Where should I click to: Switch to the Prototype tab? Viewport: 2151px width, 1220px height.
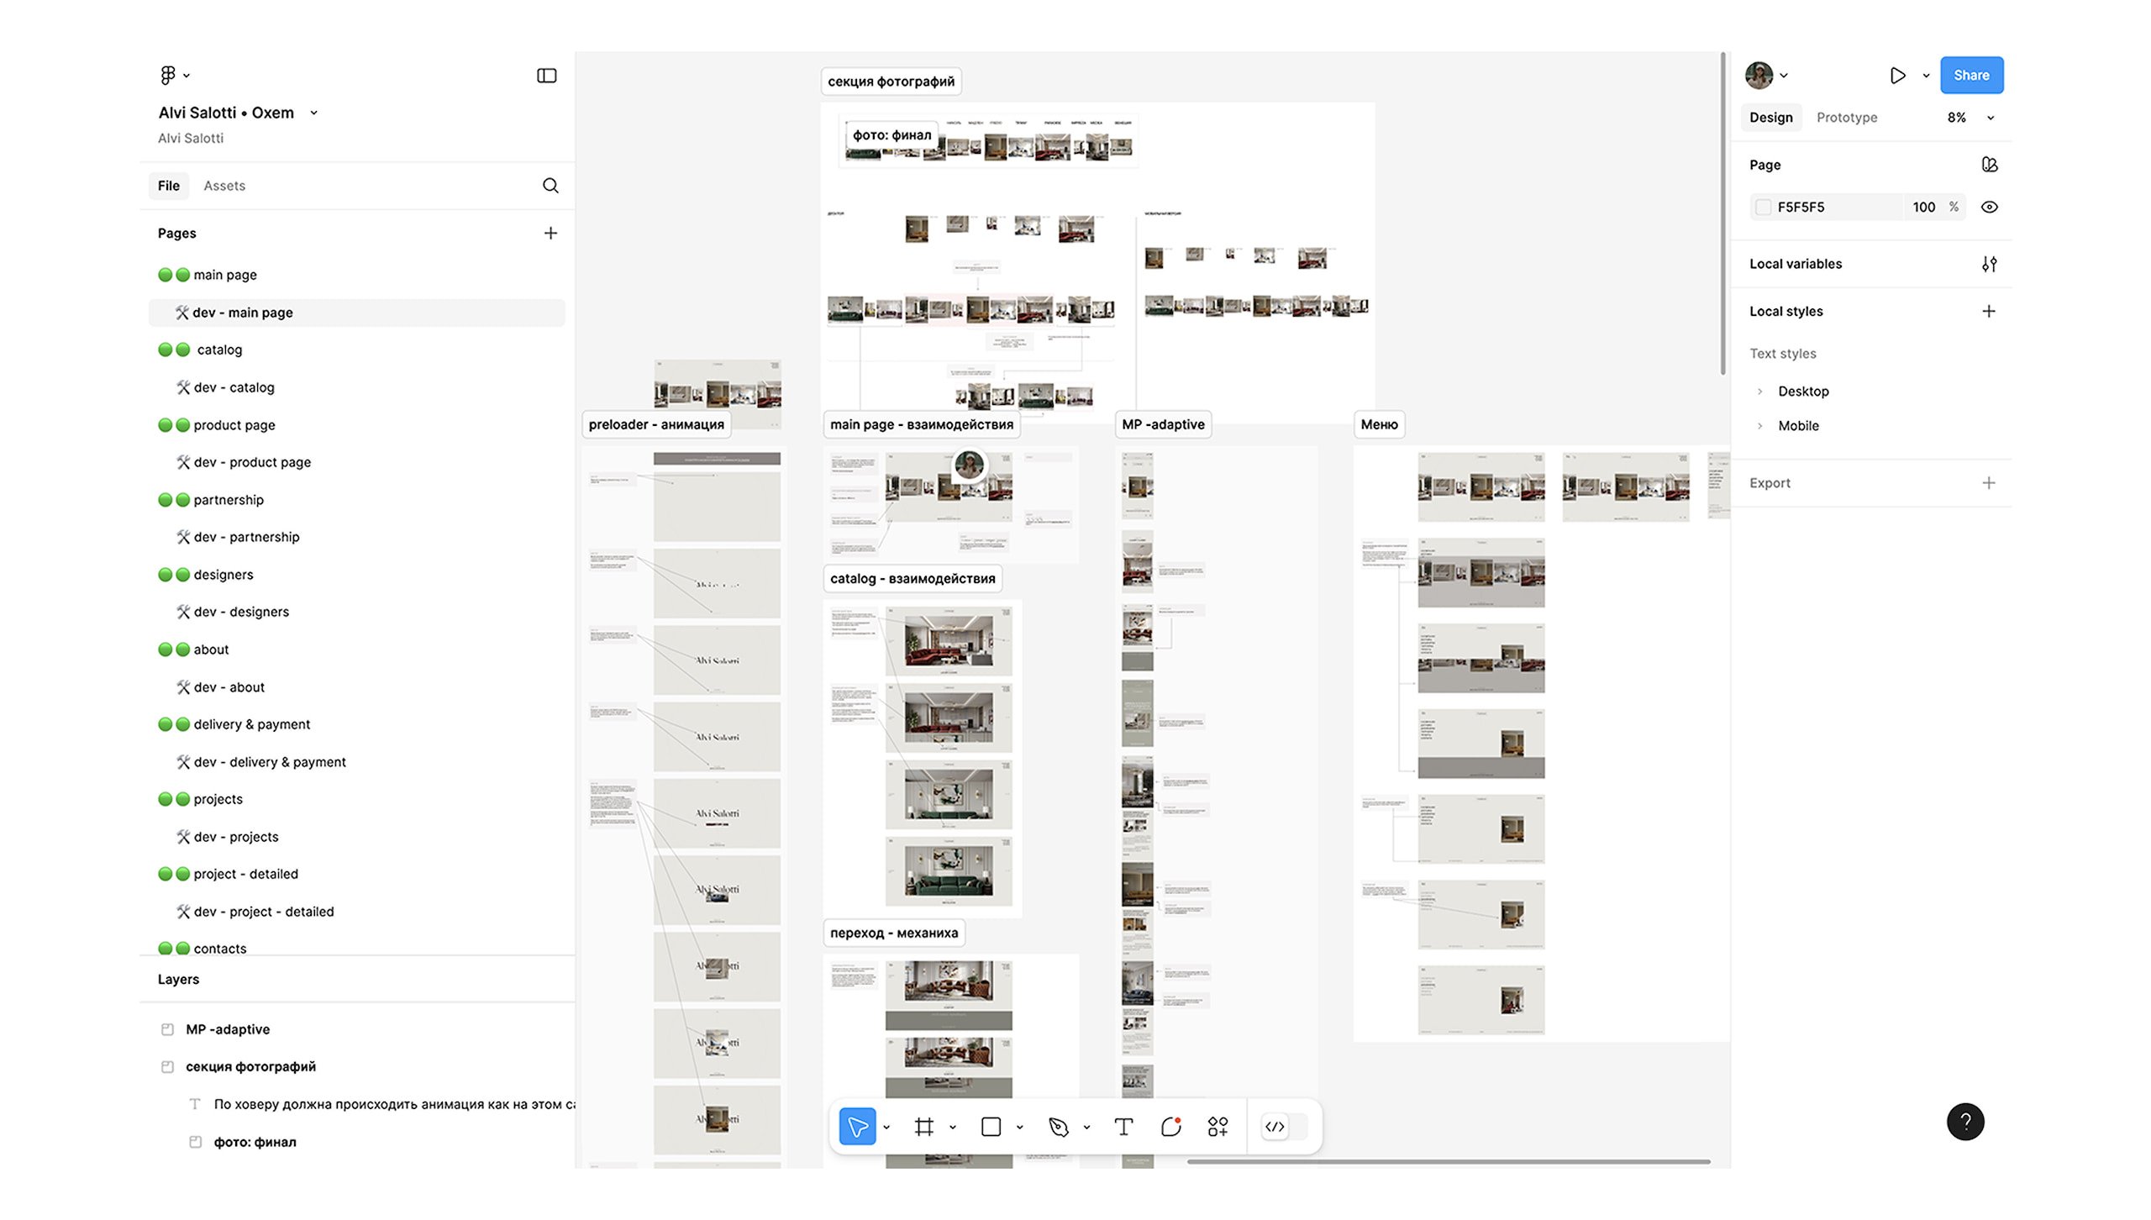pyautogui.click(x=1846, y=118)
